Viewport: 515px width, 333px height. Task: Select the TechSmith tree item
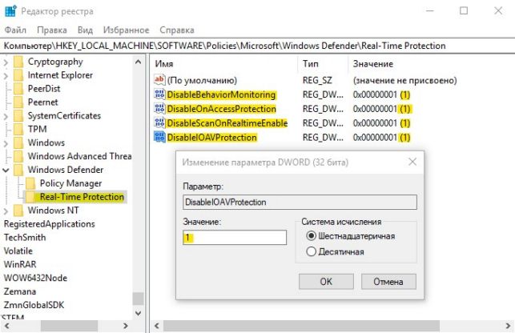pyautogui.click(x=25, y=237)
